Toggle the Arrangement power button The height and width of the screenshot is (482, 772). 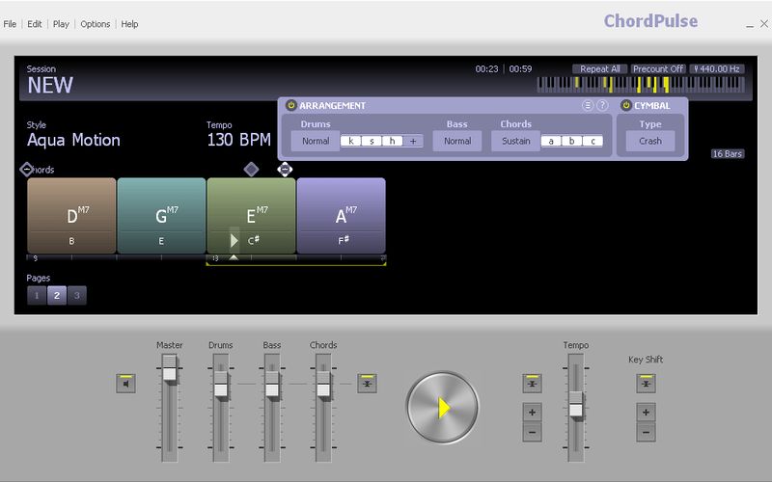291,105
